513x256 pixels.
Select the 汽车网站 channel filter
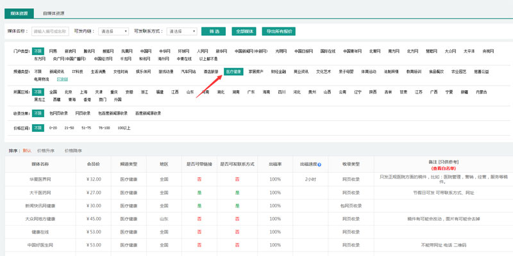coord(189,72)
